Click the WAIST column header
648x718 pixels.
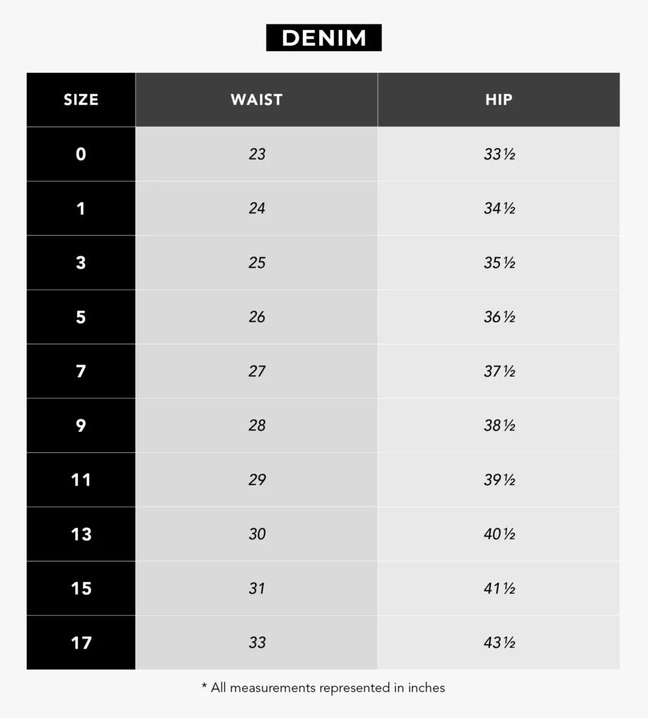coord(257,100)
